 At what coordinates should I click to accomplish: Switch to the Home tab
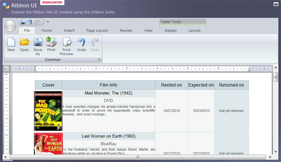tap(47, 31)
